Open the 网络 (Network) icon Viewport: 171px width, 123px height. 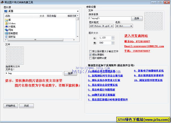coord(7,30)
